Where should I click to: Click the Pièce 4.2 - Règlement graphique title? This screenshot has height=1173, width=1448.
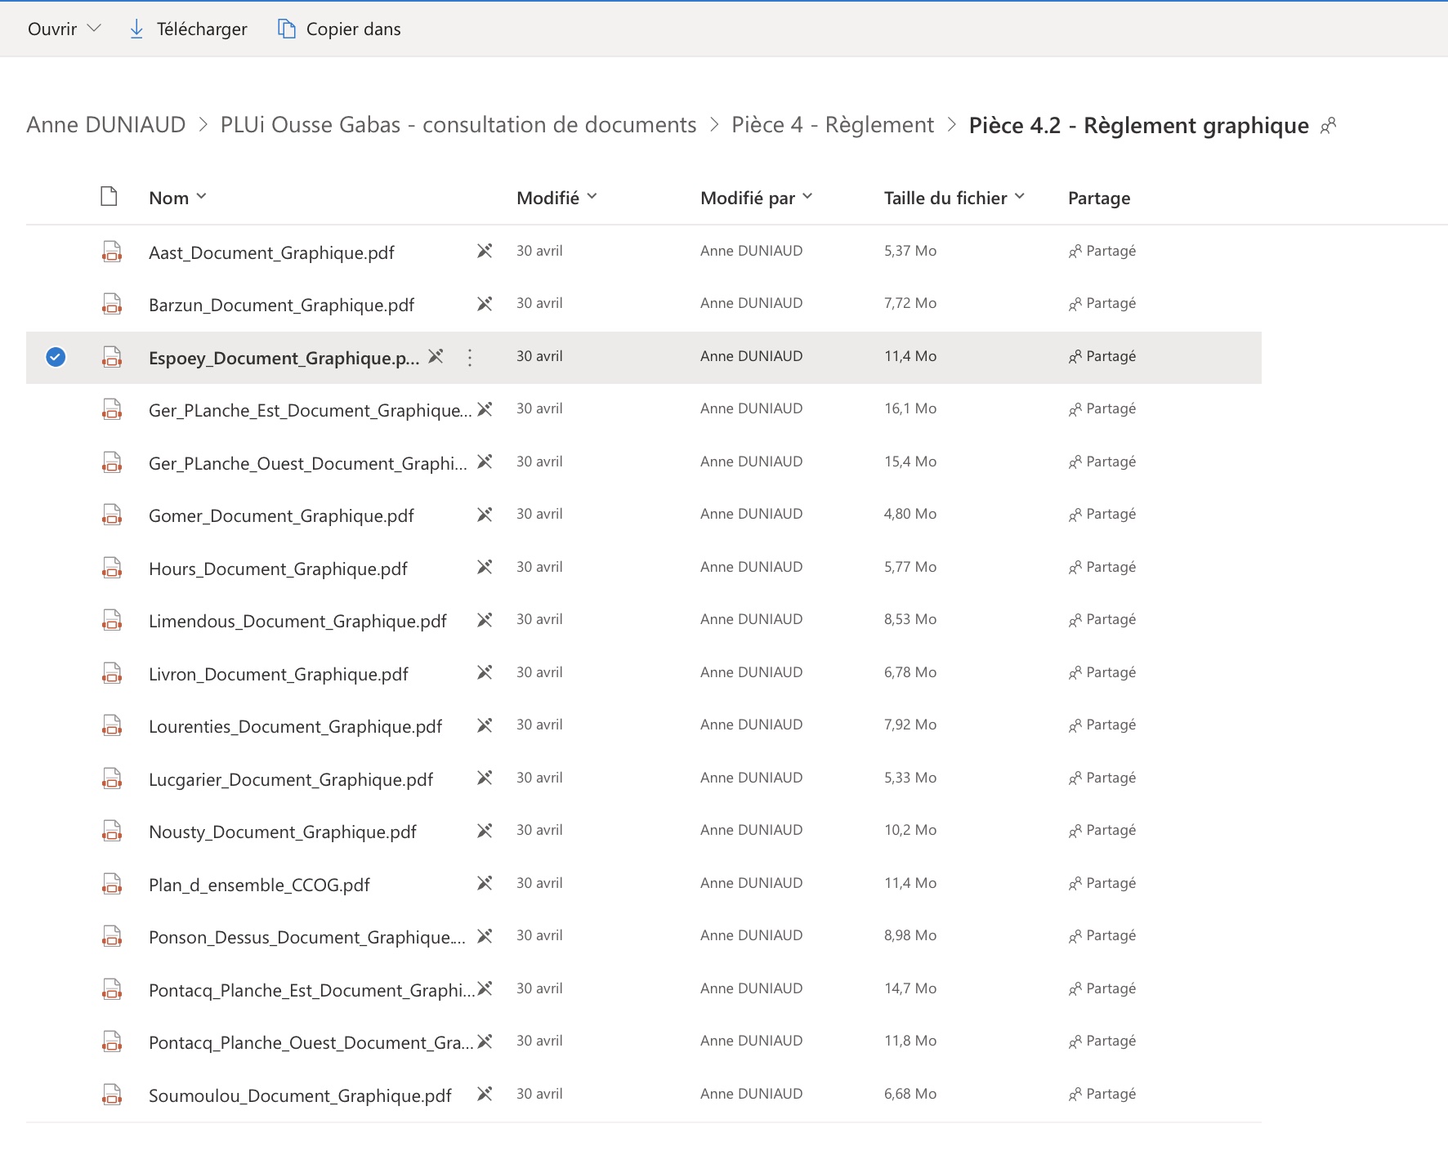[x=1139, y=126]
